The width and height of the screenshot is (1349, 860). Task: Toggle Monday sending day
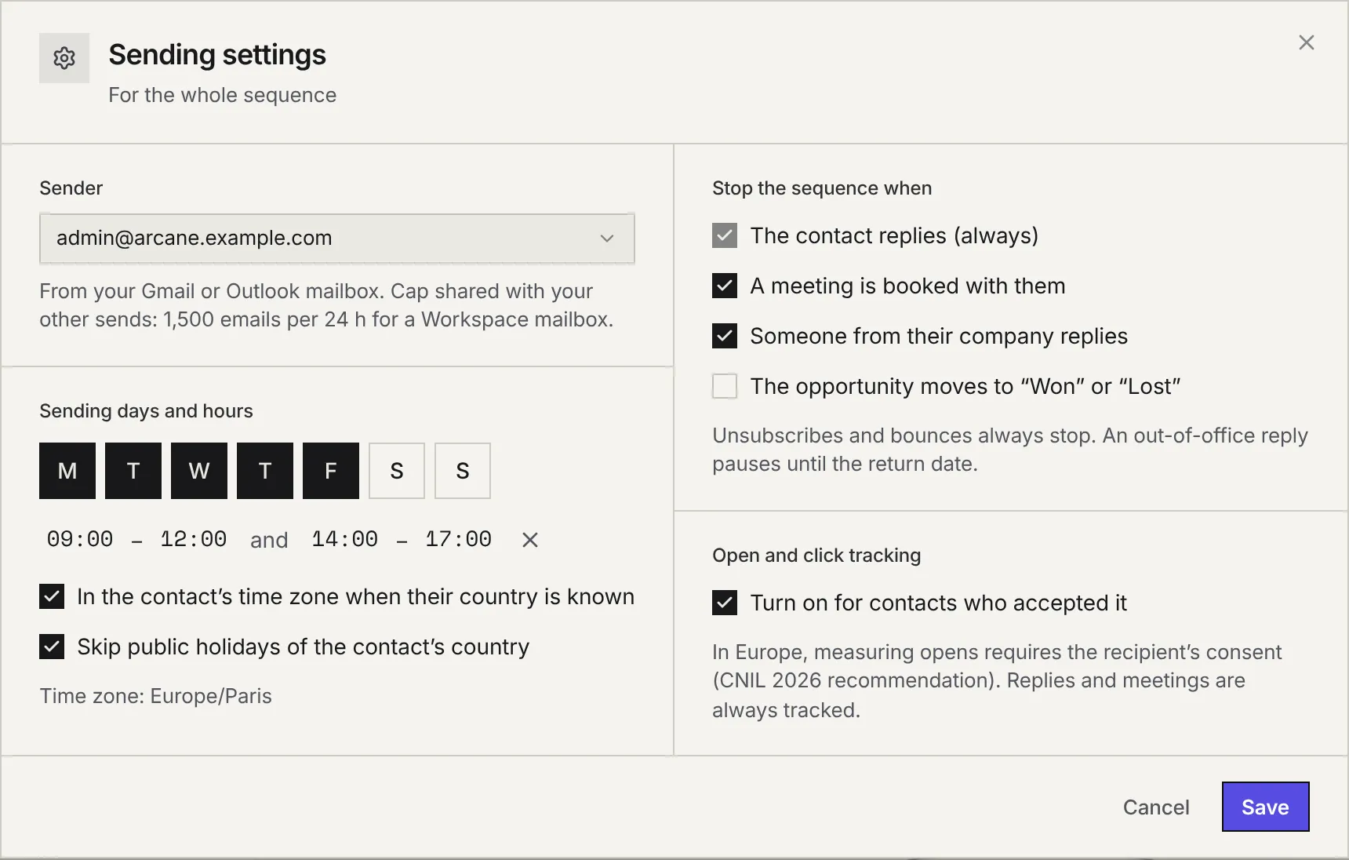[x=67, y=471]
